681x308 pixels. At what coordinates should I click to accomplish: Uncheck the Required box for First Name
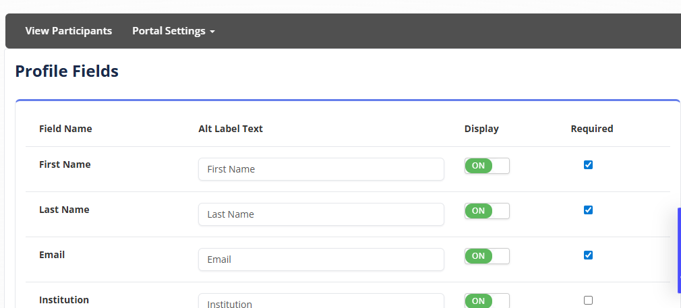tap(588, 164)
